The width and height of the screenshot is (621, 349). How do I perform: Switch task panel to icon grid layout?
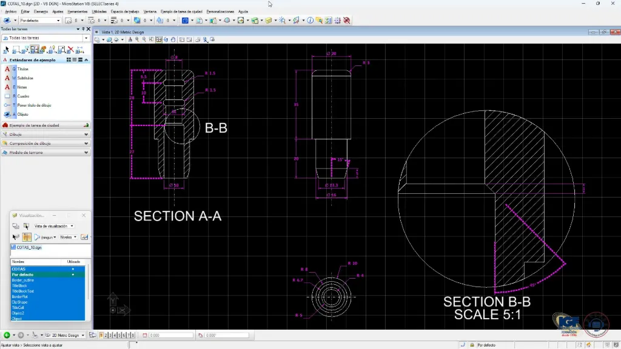(69, 60)
